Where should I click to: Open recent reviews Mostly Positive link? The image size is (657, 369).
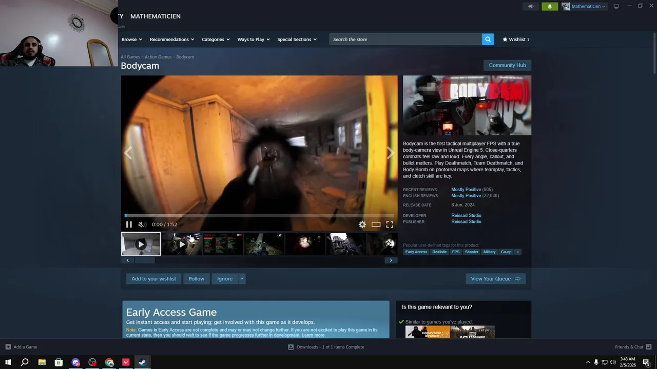466,190
